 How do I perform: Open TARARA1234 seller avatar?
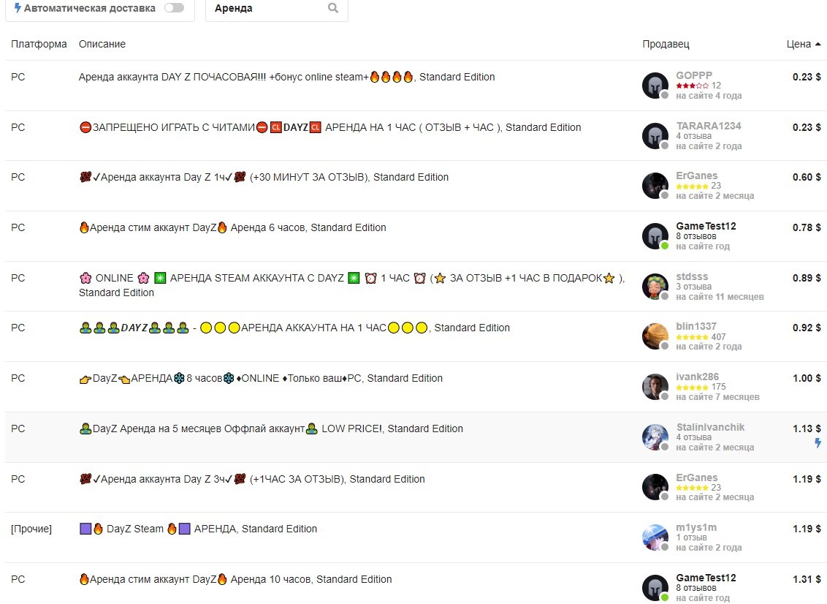point(655,136)
